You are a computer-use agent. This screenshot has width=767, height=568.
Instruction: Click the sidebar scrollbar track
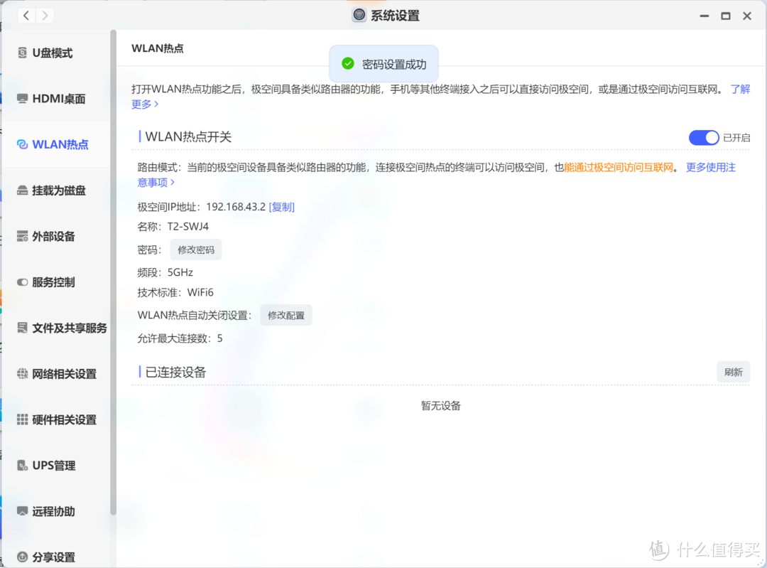pos(112,284)
